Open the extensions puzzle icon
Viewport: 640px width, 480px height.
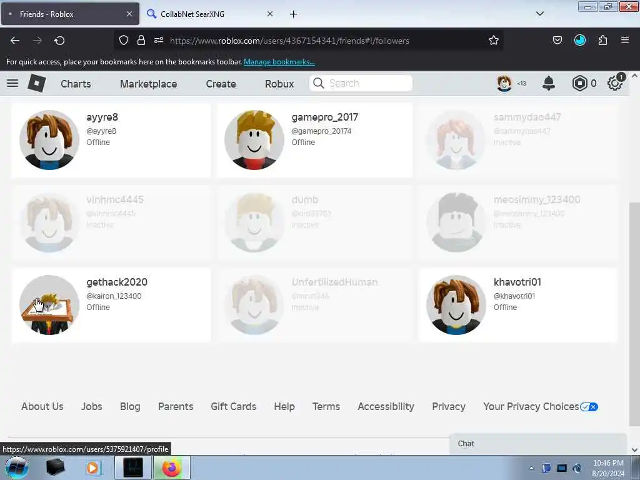coord(602,41)
